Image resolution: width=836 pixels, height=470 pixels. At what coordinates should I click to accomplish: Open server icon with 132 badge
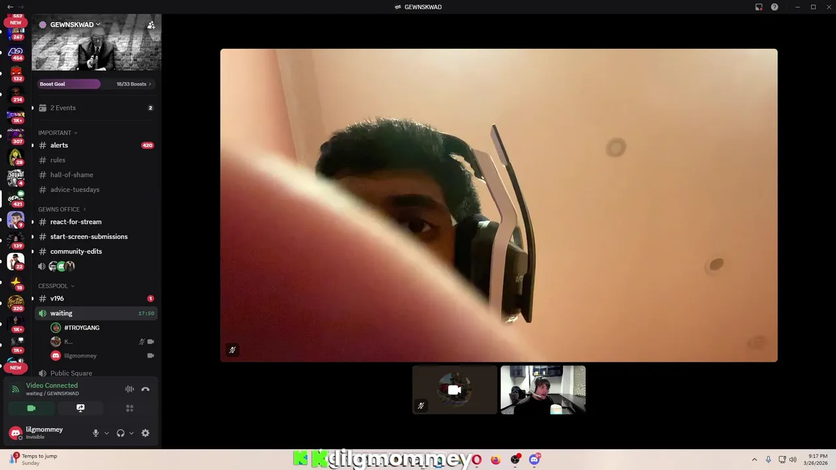(x=16, y=74)
